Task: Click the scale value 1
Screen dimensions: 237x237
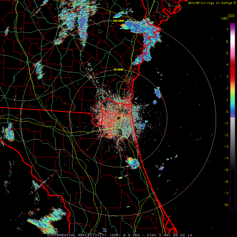Action: [x=227, y=100]
